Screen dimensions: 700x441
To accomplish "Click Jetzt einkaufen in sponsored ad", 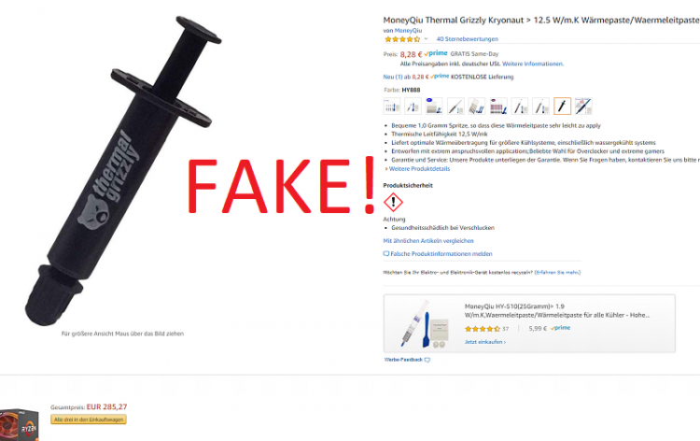I will (x=484, y=342).
